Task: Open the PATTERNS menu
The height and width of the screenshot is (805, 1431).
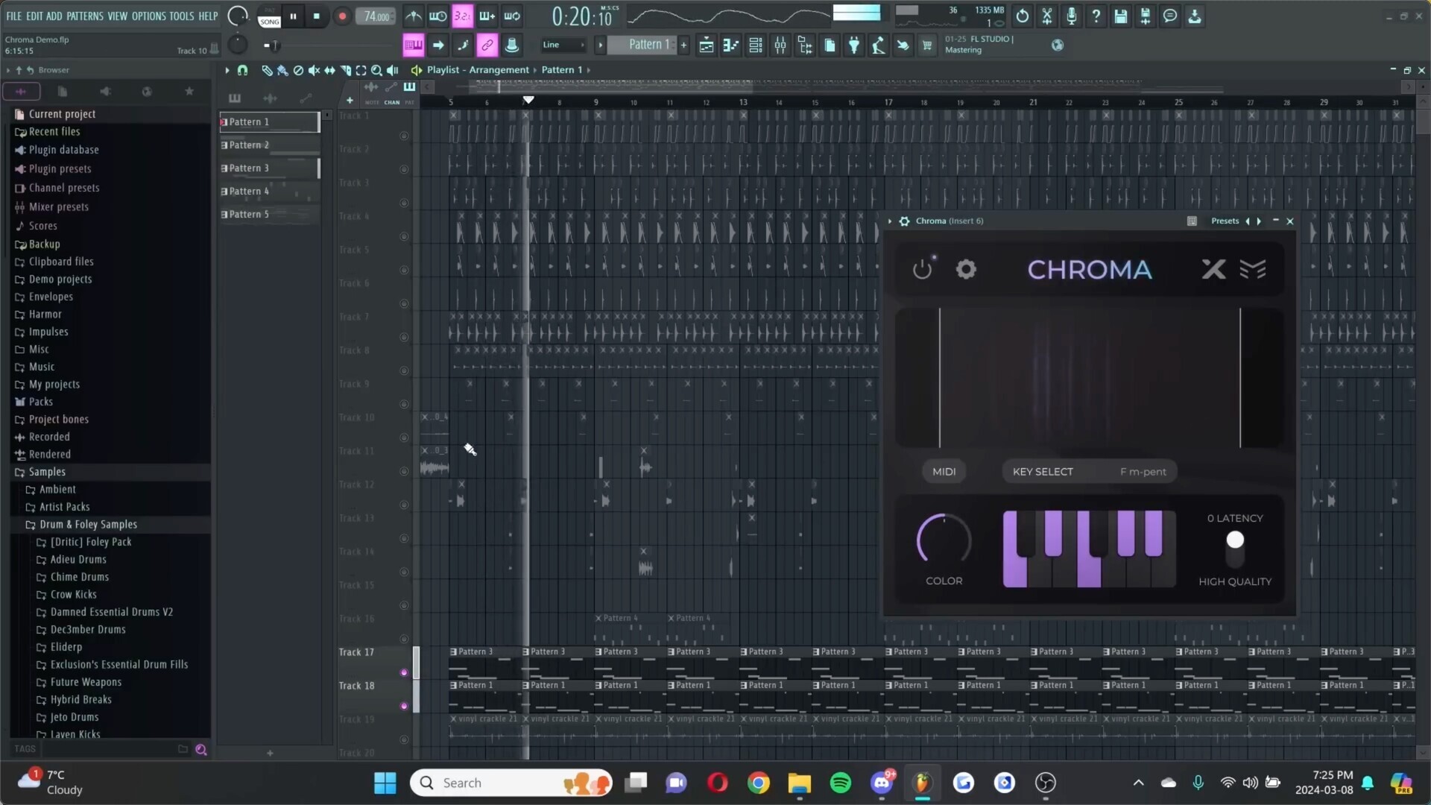Action: click(x=85, y=16)
